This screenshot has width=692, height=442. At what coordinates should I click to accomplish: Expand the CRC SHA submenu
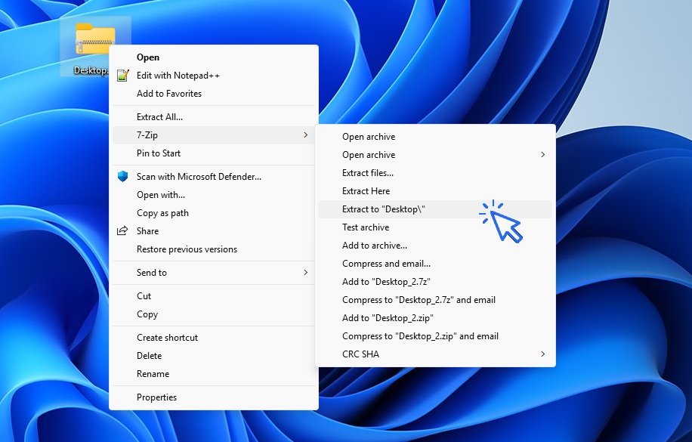tap(542, 354)
